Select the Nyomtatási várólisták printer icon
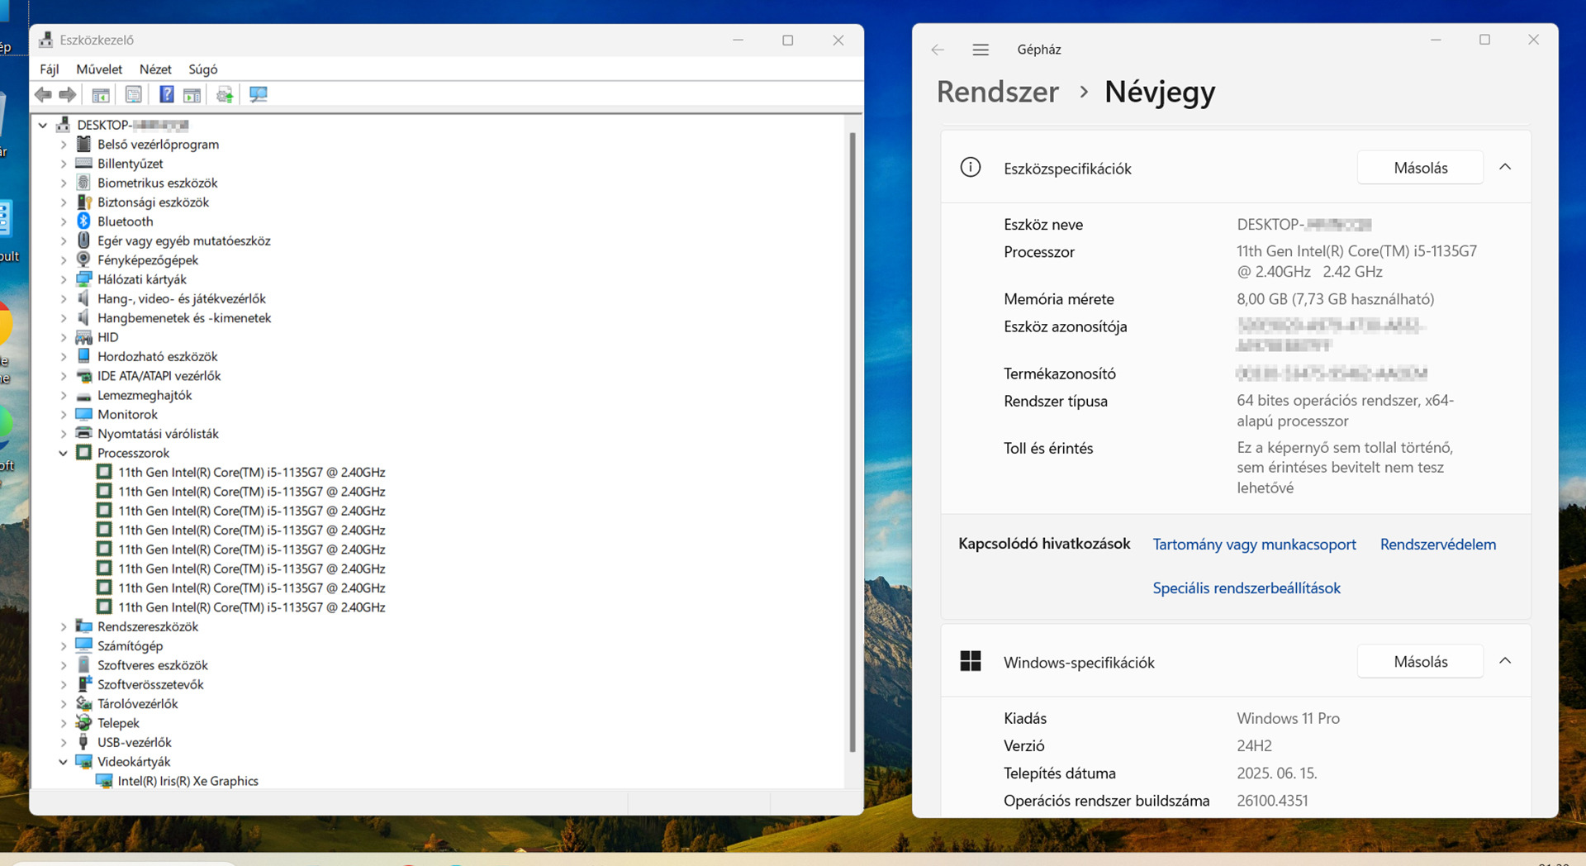 83,433
